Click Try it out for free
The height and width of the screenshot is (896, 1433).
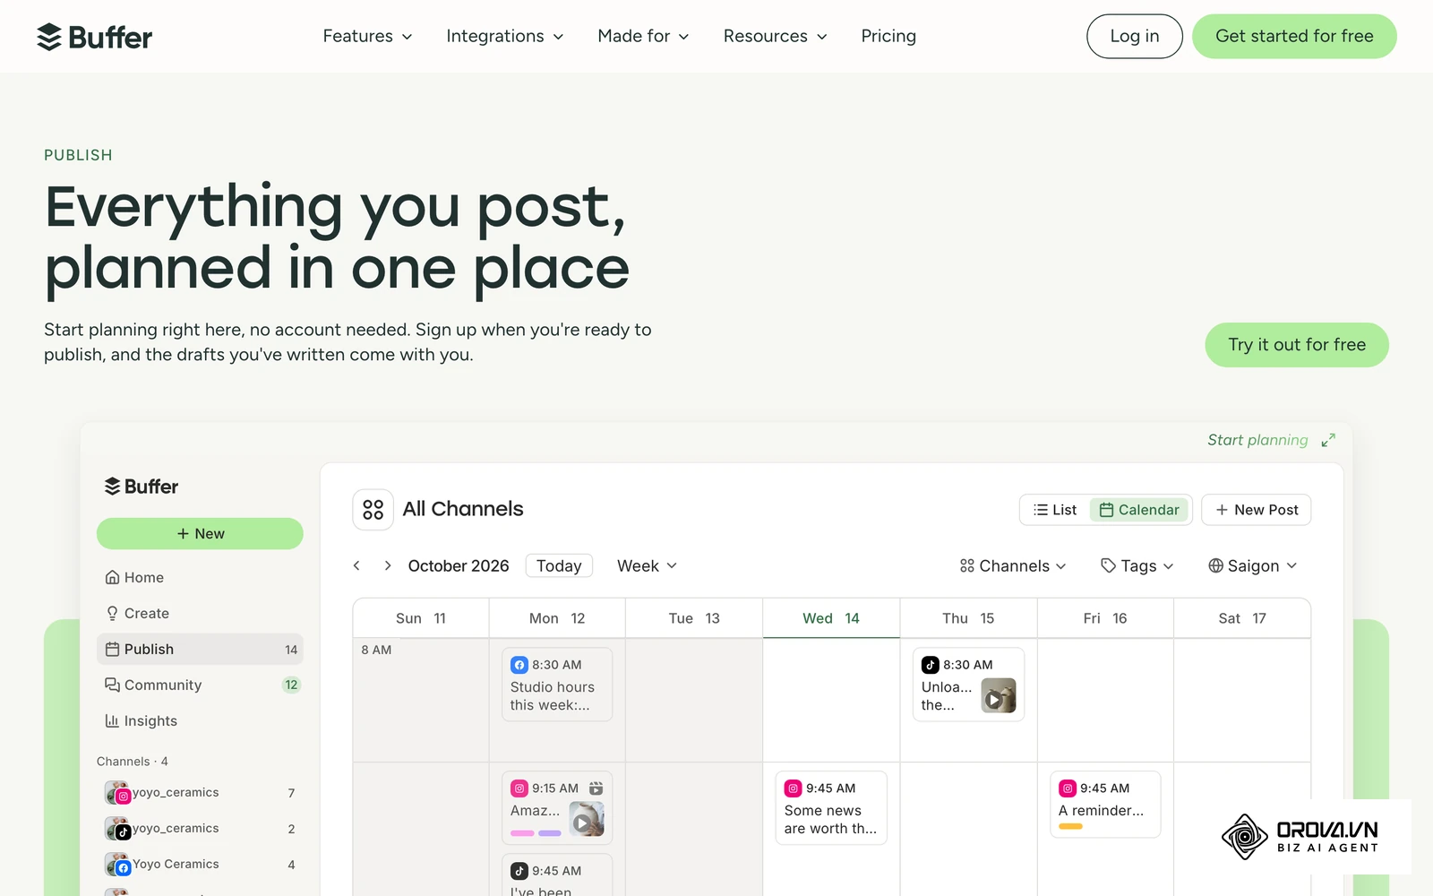tap(1297, 345)
